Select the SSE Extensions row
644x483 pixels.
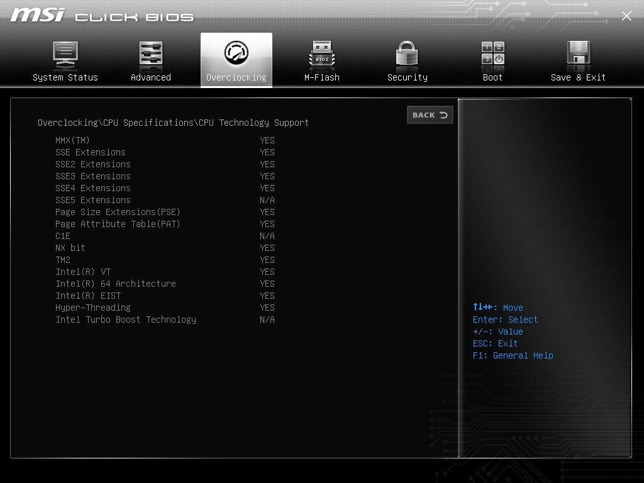(165, 152)
